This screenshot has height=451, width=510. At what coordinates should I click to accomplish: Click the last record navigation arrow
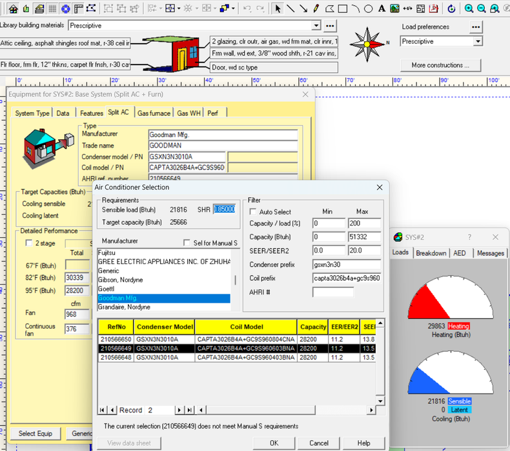(189, 410)
